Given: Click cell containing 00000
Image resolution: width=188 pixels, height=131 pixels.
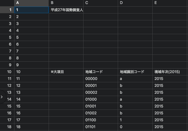Looking at the screenshot, I should click(x=100, y=79).
